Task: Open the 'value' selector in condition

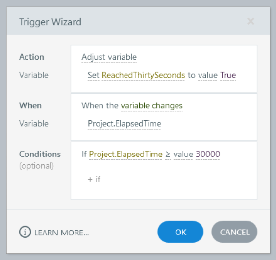Action: [183, 155]
